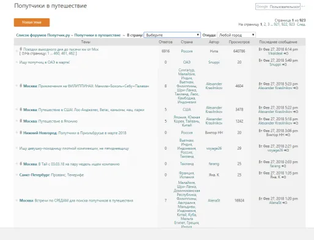This screenshot has height=240, width=314.
Task: Open the last-post icon next to Виктор НН's timestamp
Action: coord(288,135)
